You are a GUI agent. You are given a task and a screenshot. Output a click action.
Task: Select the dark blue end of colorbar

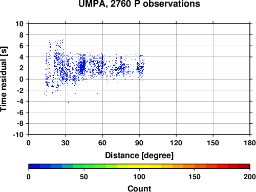[34, 166]
